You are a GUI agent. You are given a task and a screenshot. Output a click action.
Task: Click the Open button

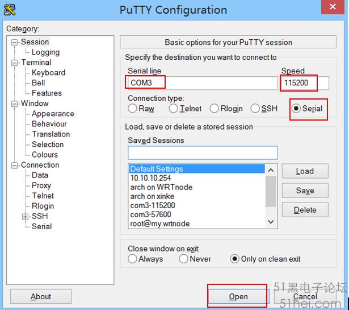pos(238,296)
